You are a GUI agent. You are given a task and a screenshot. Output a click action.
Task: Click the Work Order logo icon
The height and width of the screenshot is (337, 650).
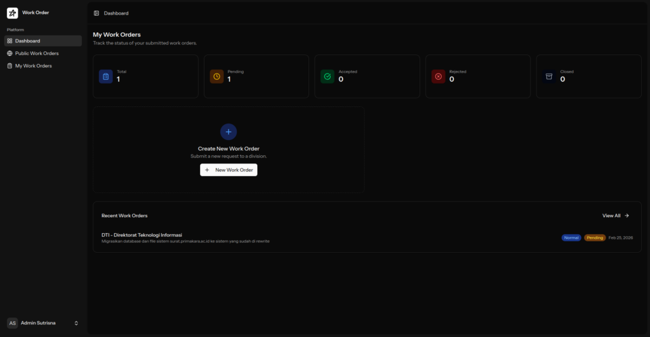click(13, 13)
